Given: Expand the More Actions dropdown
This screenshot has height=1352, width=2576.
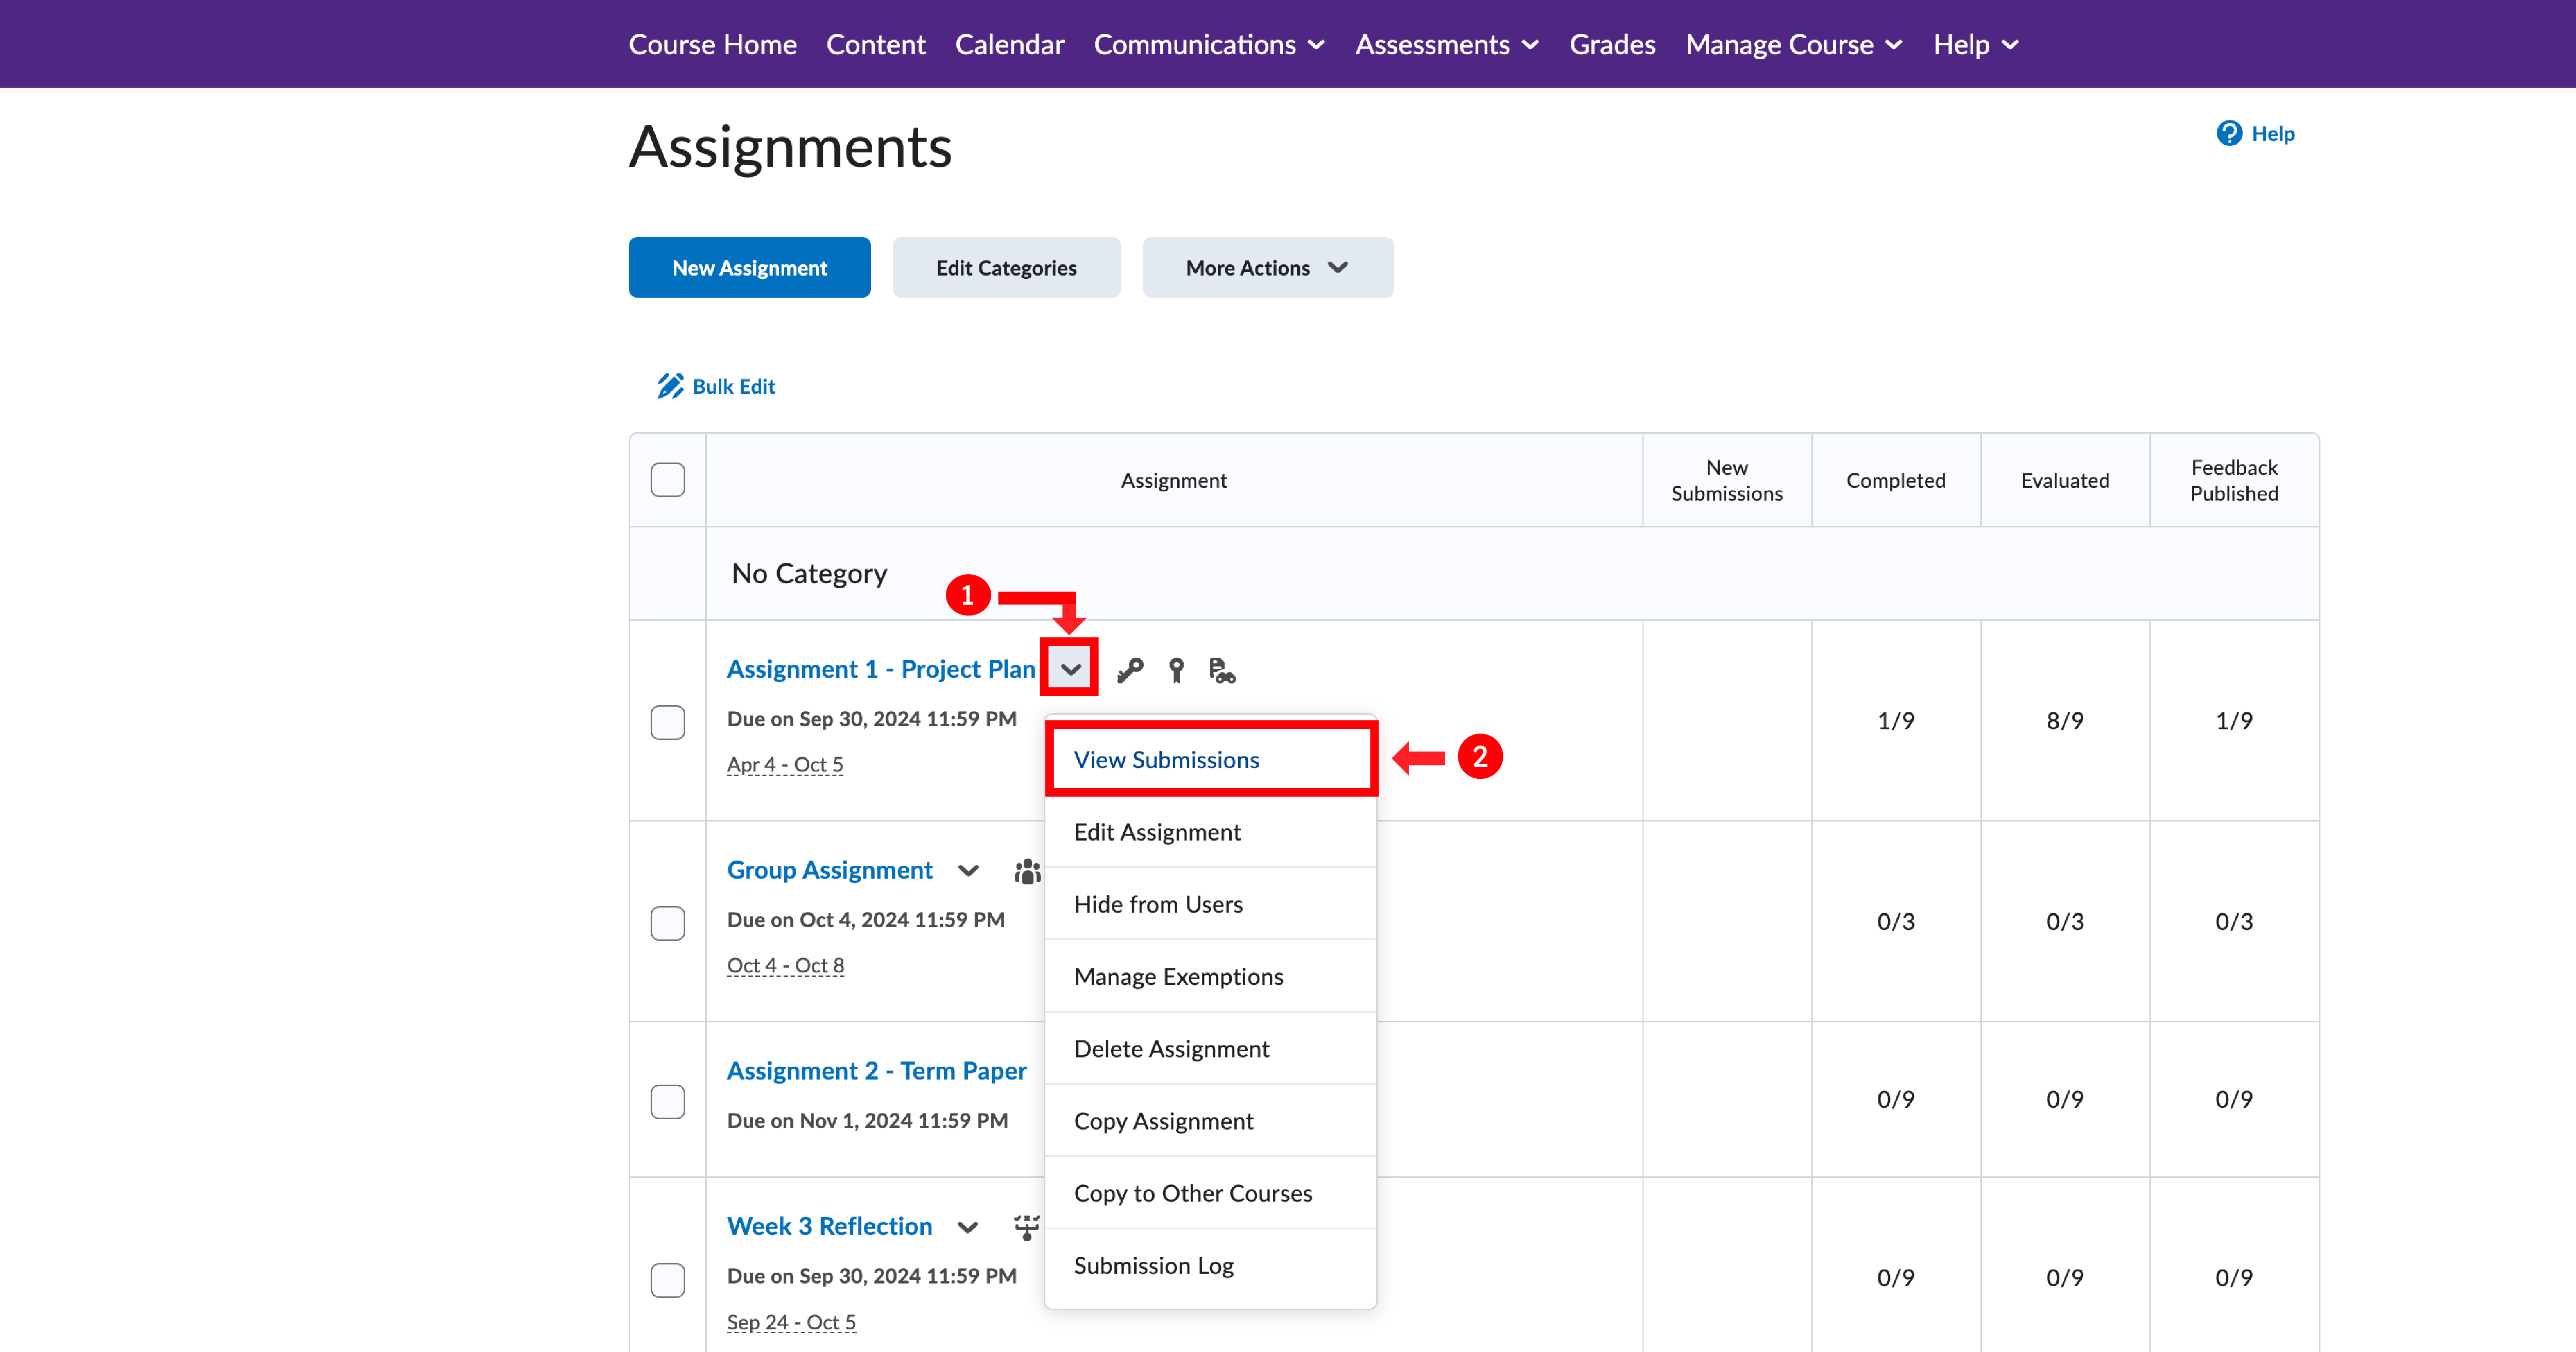Looking at the screenshot, I should pos(1267,268).
